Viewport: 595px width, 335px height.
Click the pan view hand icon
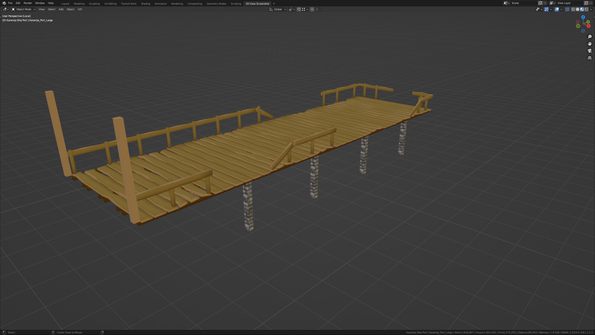click(x=590, y=44)
